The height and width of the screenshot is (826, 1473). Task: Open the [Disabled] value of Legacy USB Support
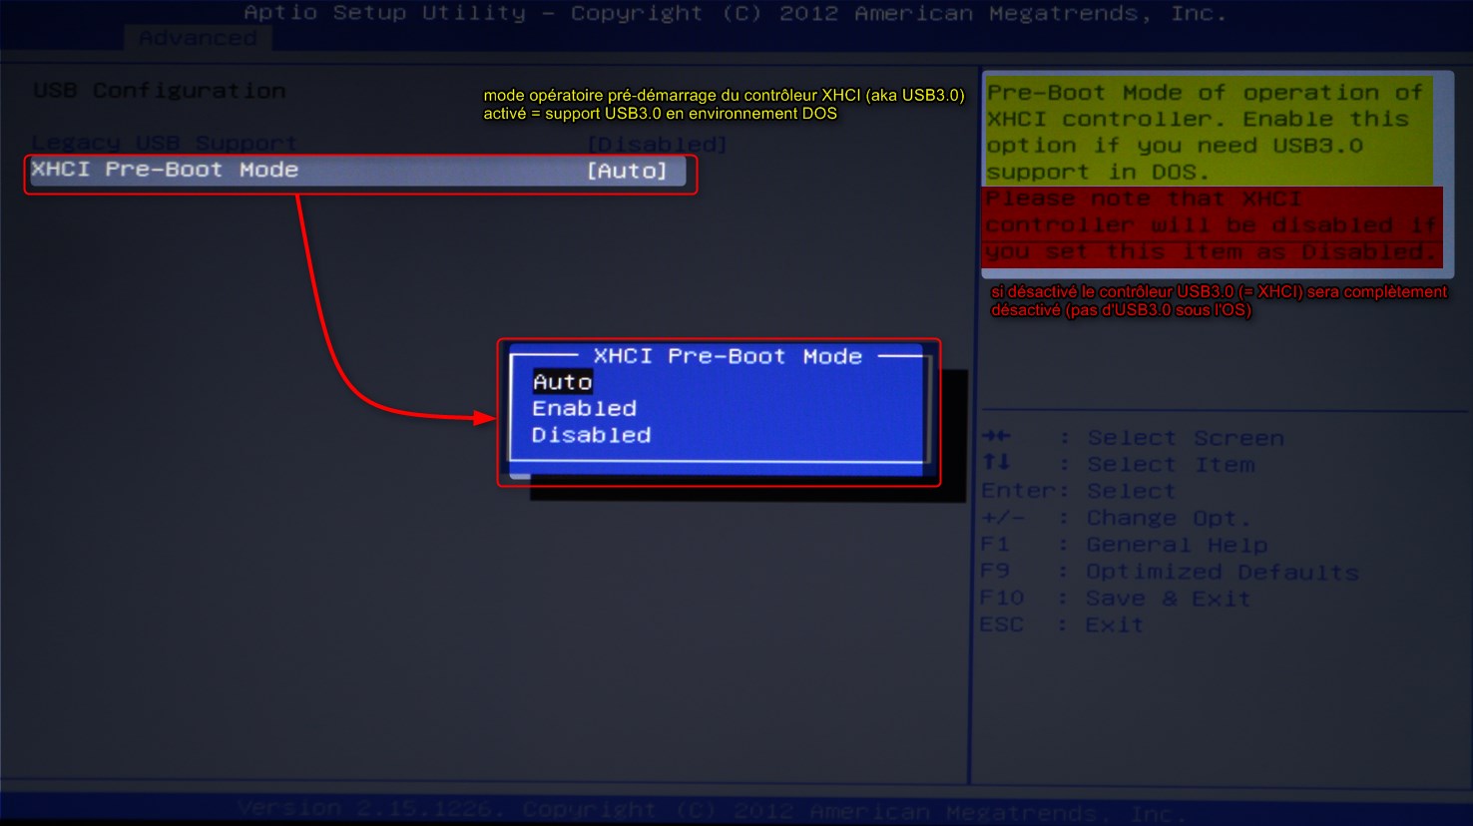[657, 144]
